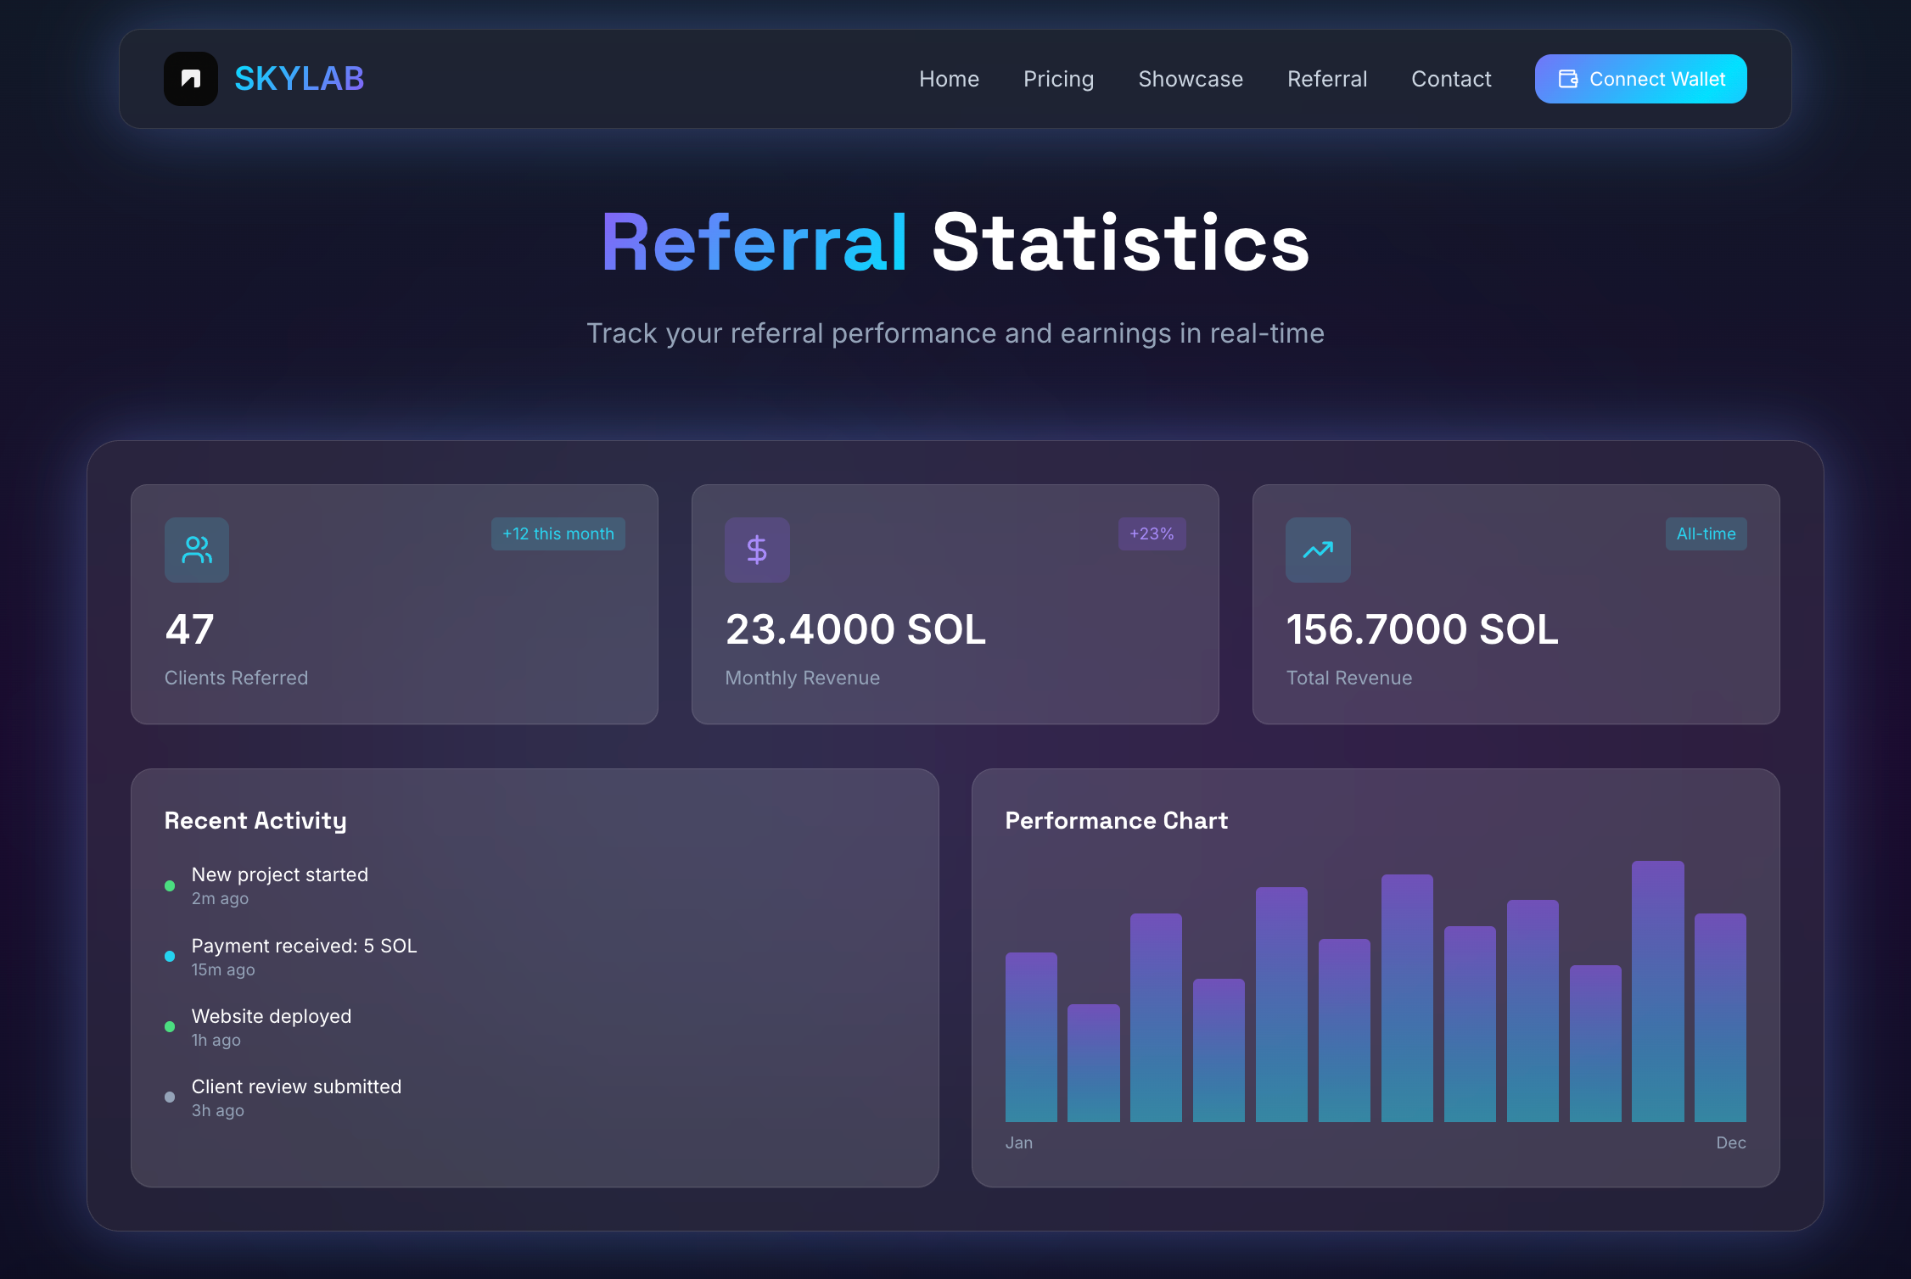
Task: Click the All-time badge
Action: pos(1705,533)
